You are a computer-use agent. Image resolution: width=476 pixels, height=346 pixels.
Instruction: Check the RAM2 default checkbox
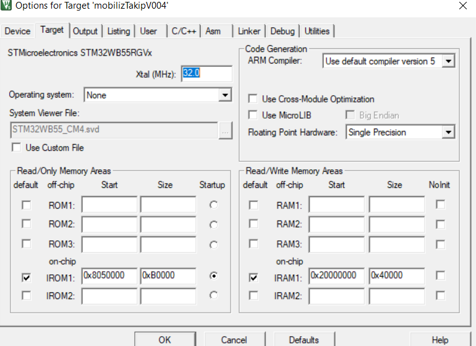tap(253, 224)
